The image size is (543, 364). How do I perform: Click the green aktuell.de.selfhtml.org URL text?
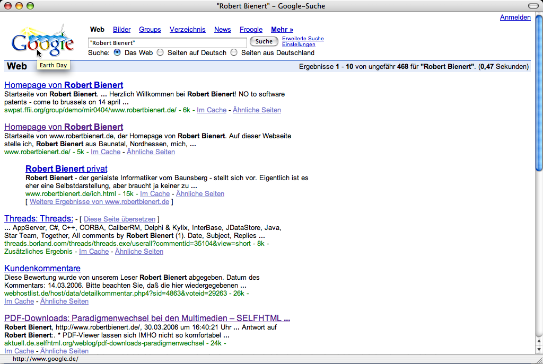(x=104, y=343)
